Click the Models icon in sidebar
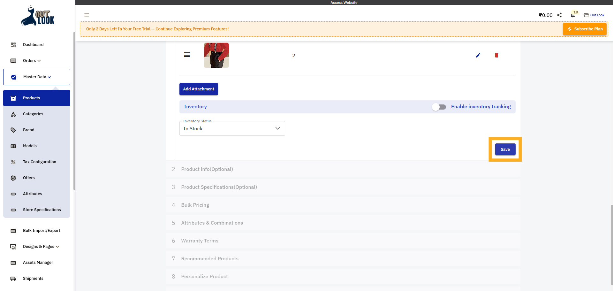Viewport: 613px width, 291px height. 13,146
